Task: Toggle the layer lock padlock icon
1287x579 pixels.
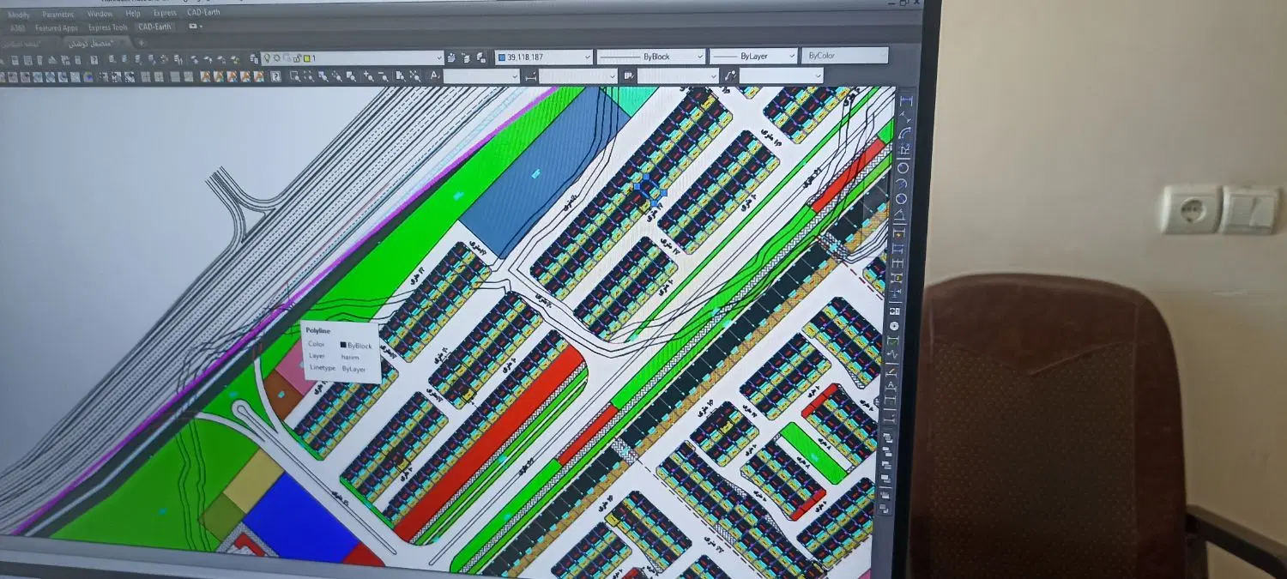Action: click(x=297, y=57)
